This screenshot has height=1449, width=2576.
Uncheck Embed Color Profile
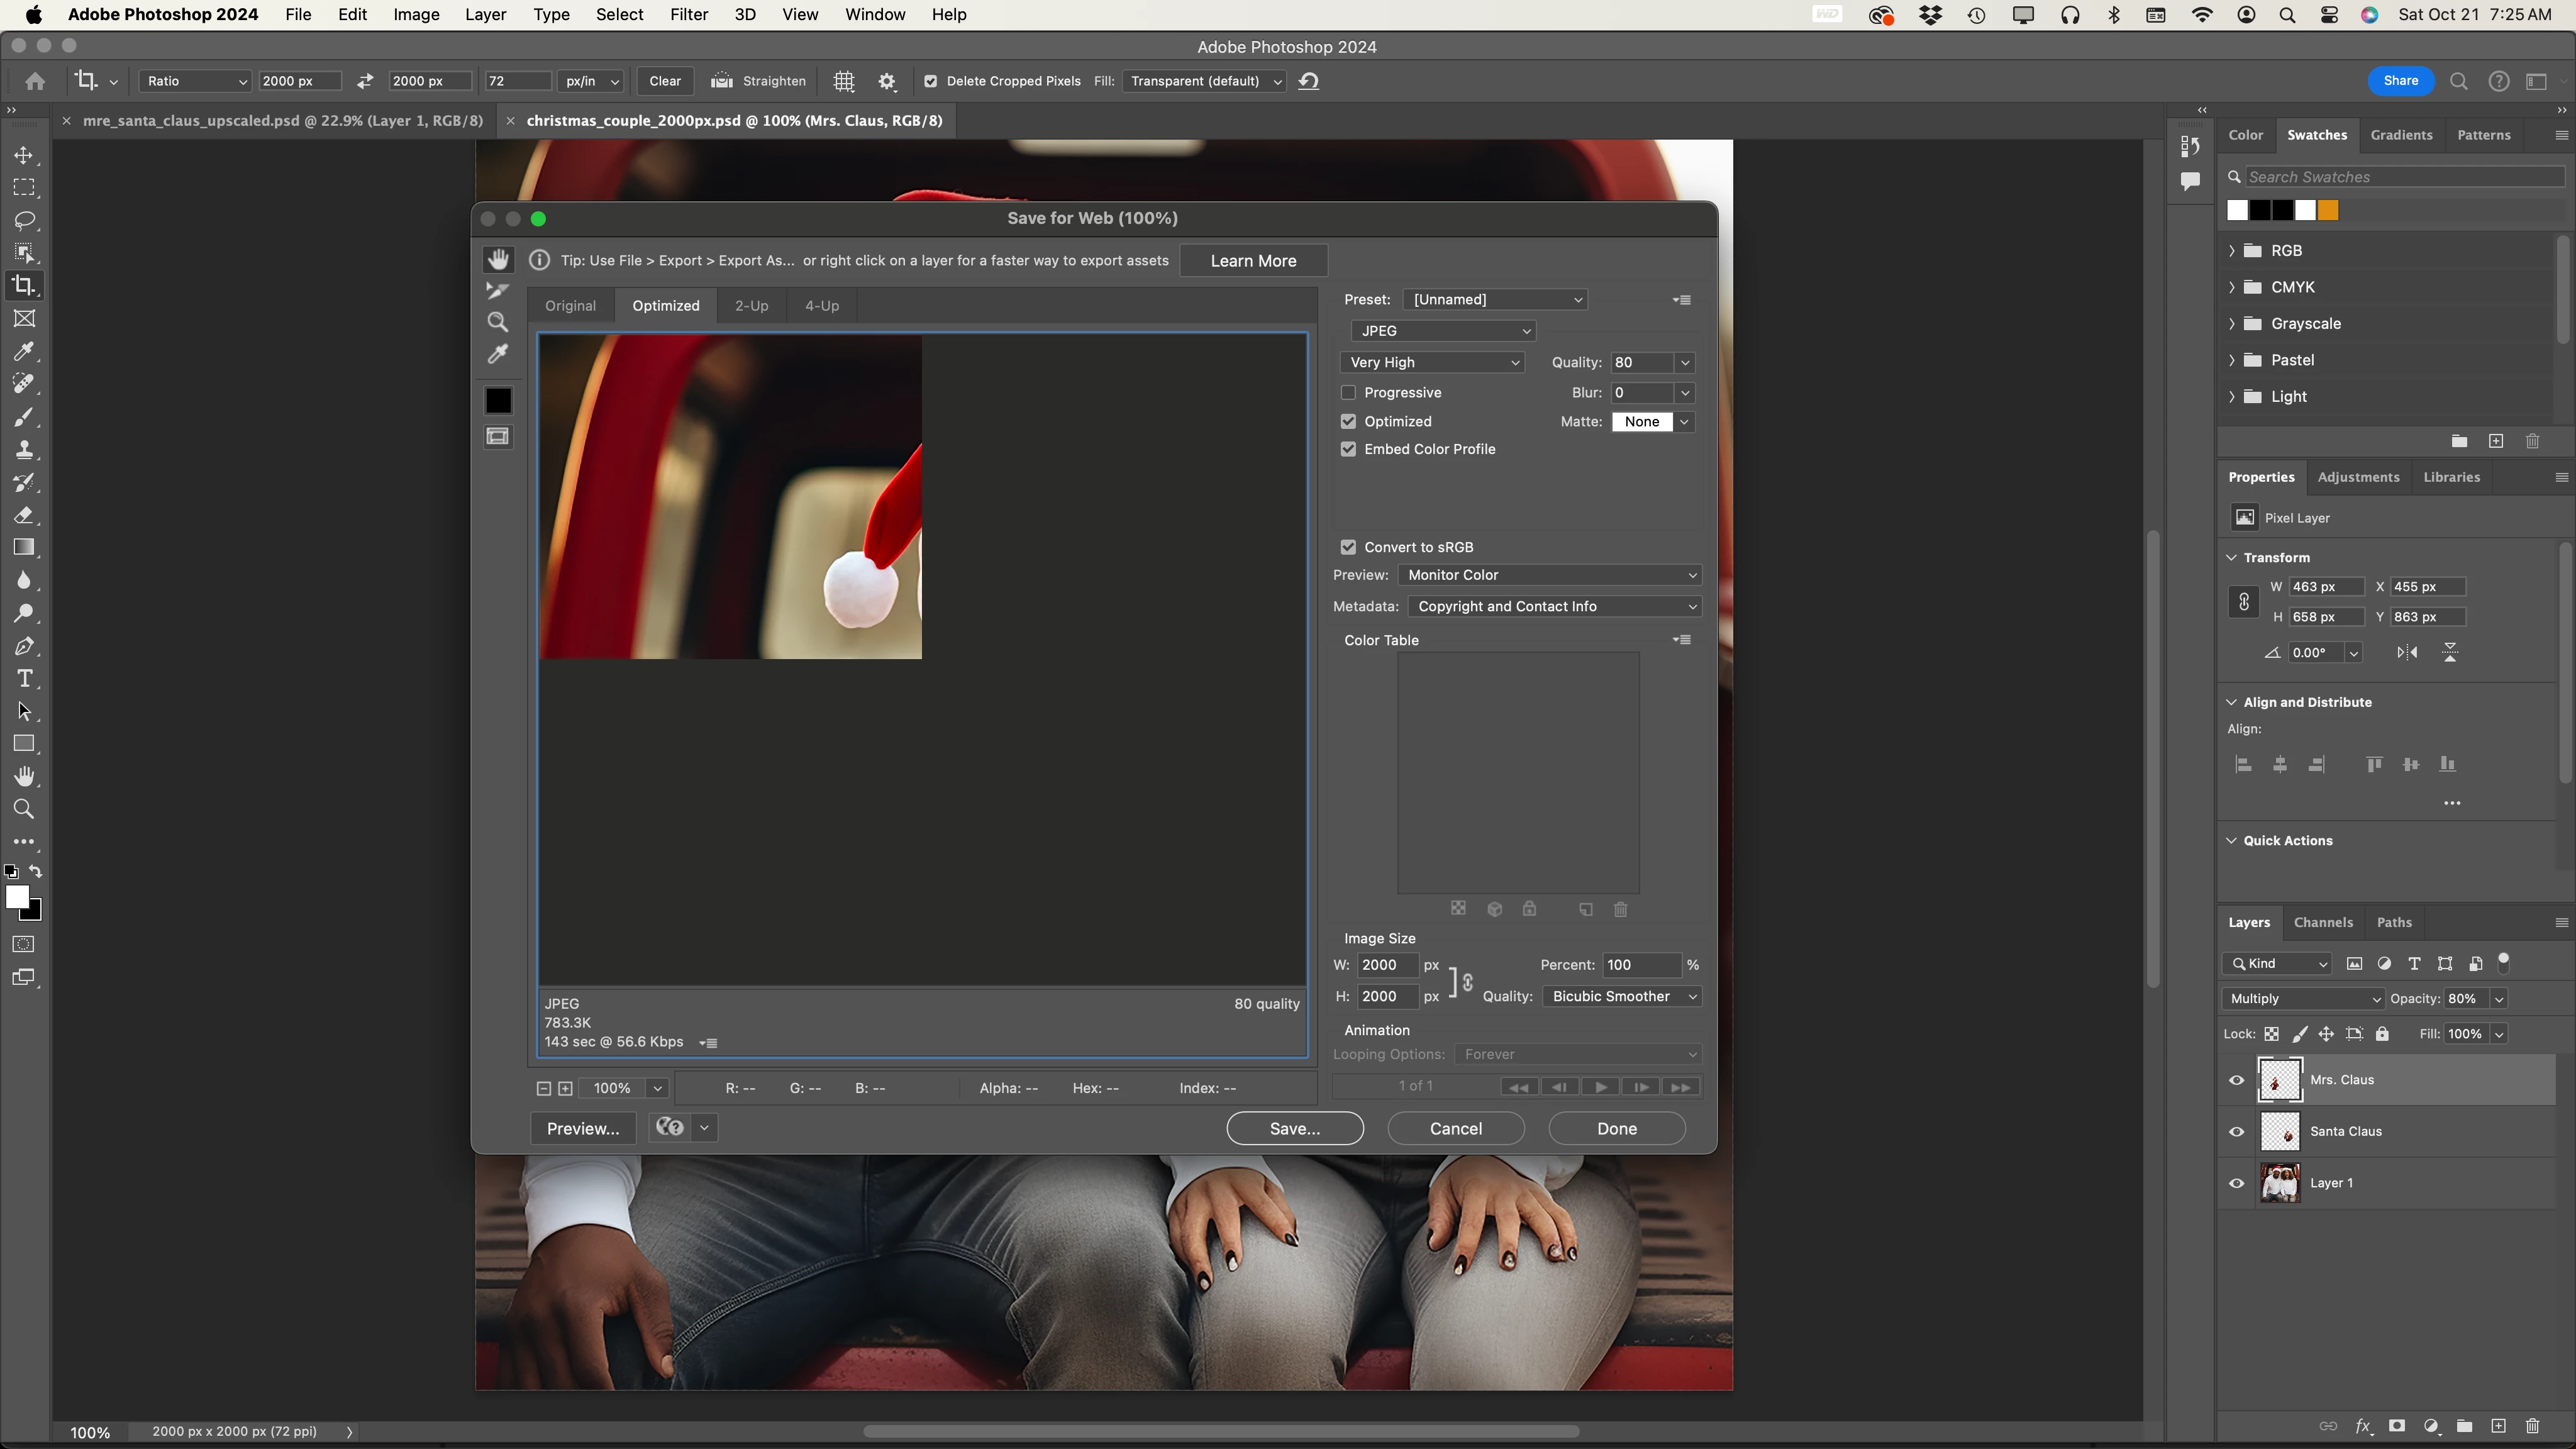click(1348, 449)
